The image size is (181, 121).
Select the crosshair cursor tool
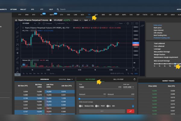pos(17,24)
